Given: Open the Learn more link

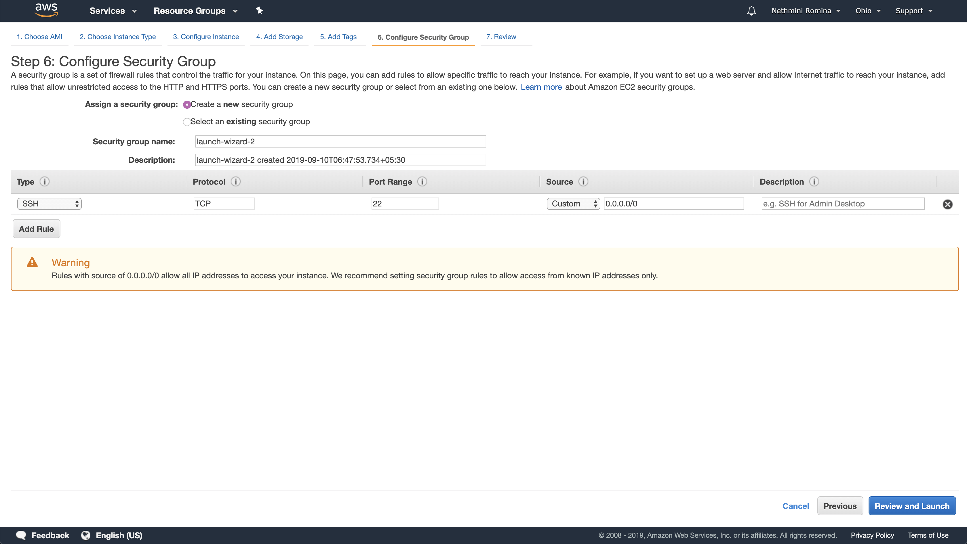Looking at the screenshot, I should pyautogui.click(x=541, y=87).
